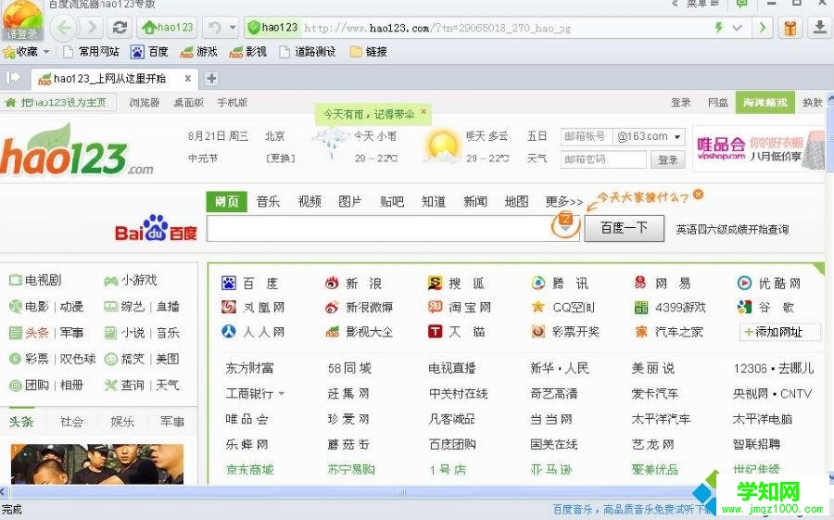The height and width of the screenshot is (520, 834).
Task: Open the 链接 bookmarks folder
Action: coord(369,52)
